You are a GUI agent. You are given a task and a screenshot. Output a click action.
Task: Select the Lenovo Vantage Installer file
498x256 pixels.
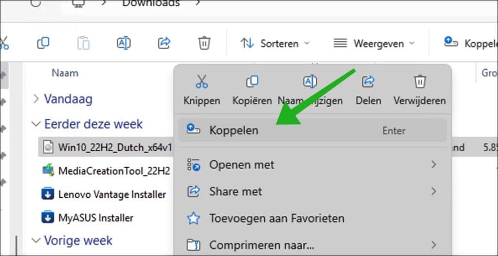coord(112,194)
